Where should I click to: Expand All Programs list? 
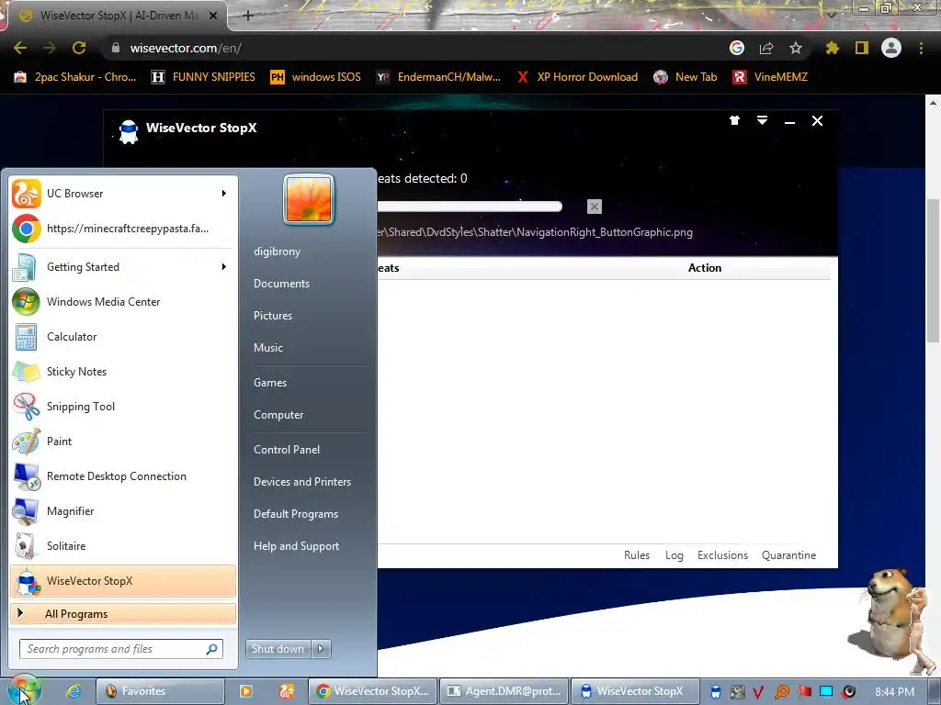click(x=123, y=614)
